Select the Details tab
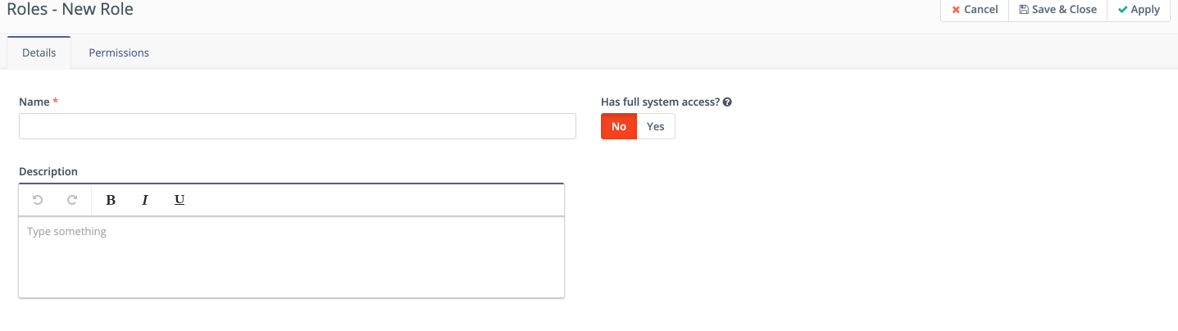 click(x=39, y=52)
